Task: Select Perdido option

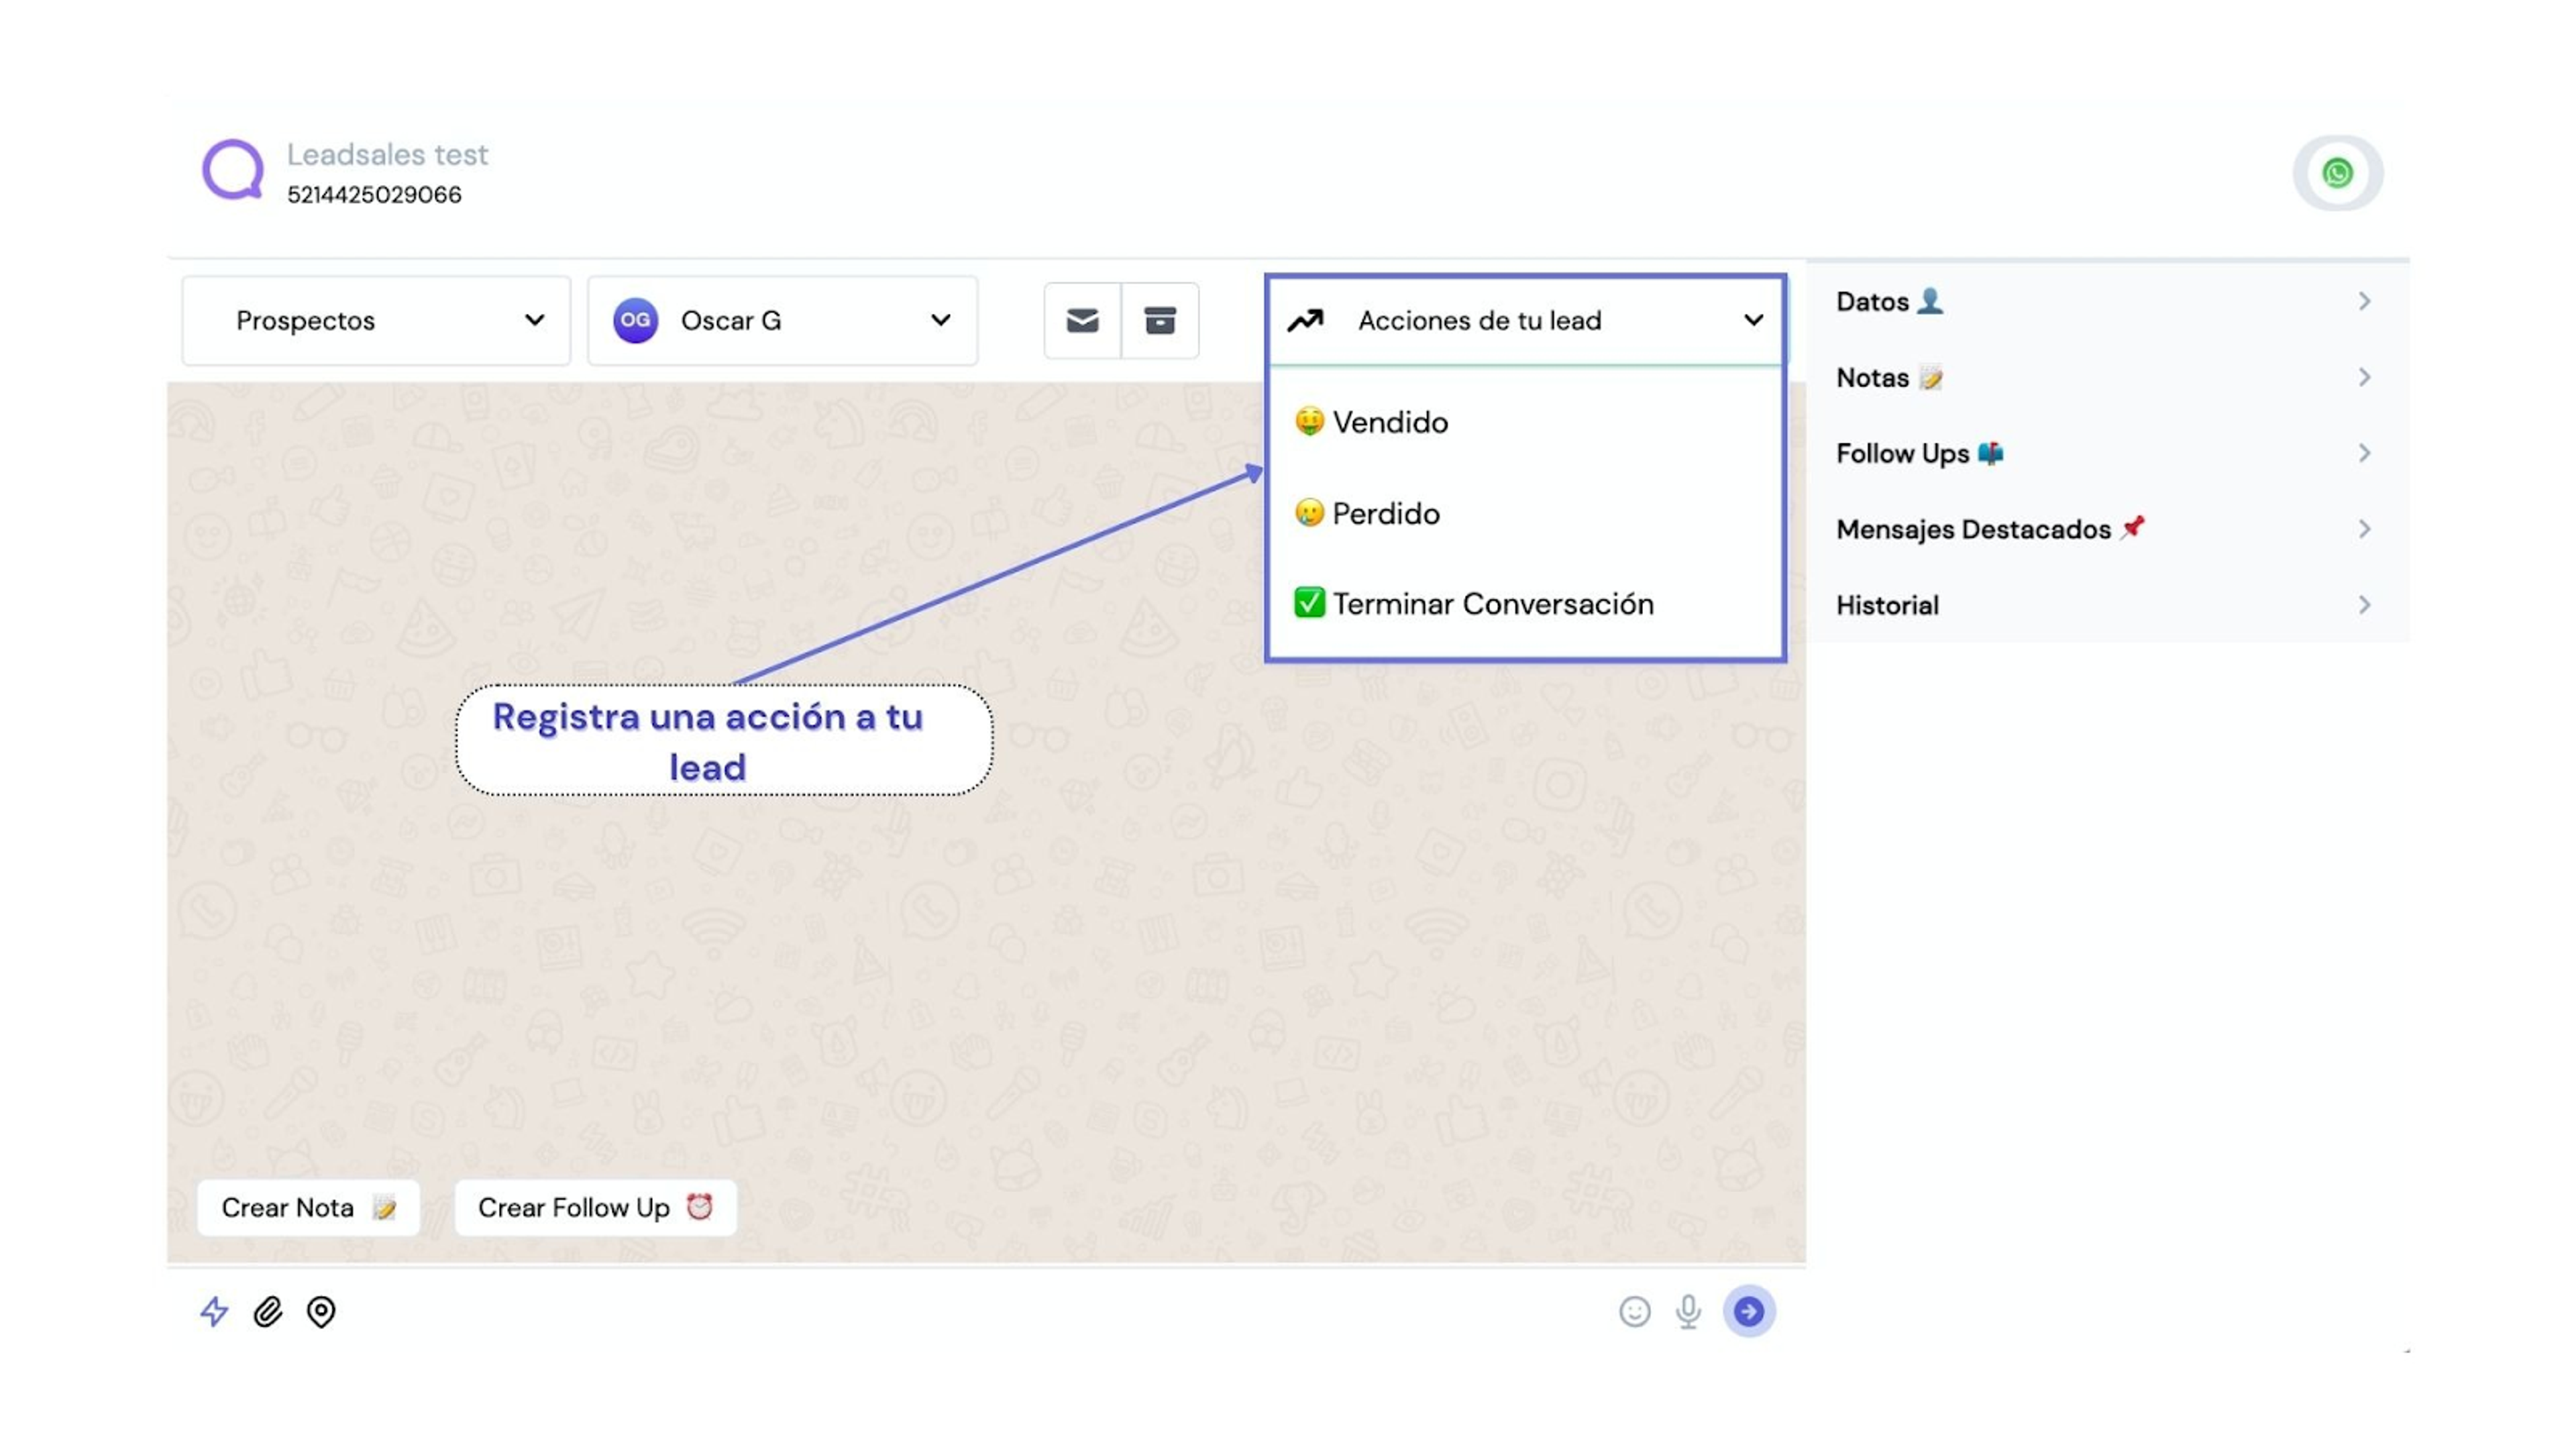Action: click(x=1525, y=513)
